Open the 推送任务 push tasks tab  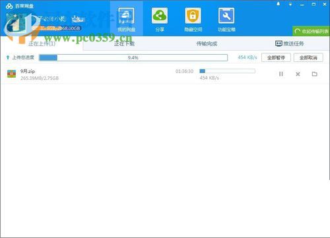tap(289, 44)
